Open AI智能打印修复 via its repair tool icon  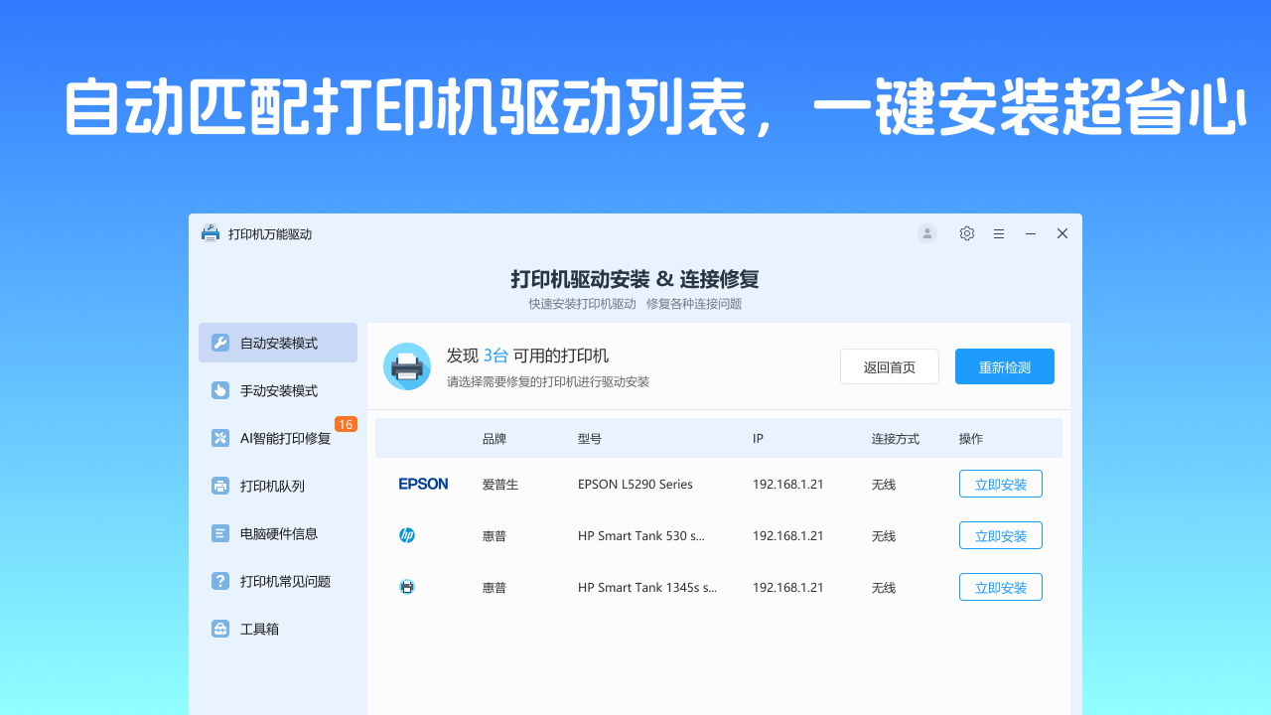click(x=219, y=438)
